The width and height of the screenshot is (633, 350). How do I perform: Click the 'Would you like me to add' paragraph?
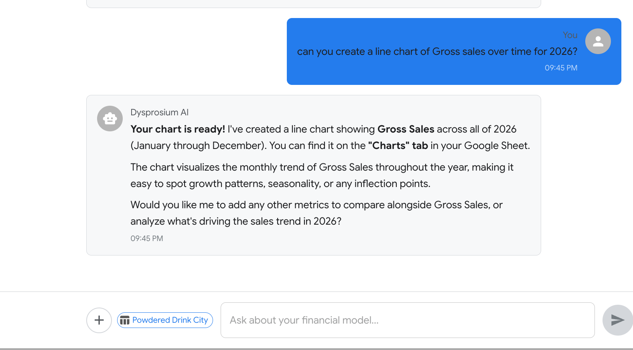tap(316, 205)
